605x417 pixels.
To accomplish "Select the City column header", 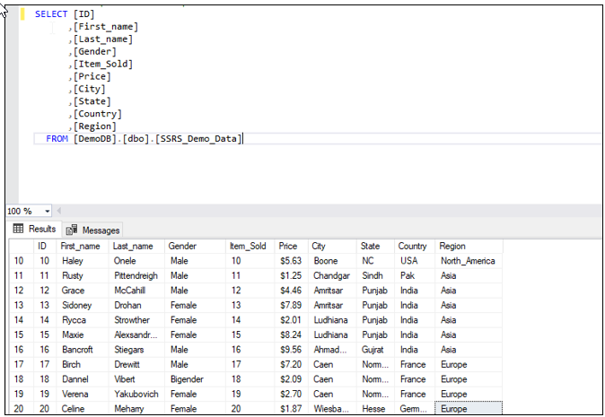I will click(332, 246).
